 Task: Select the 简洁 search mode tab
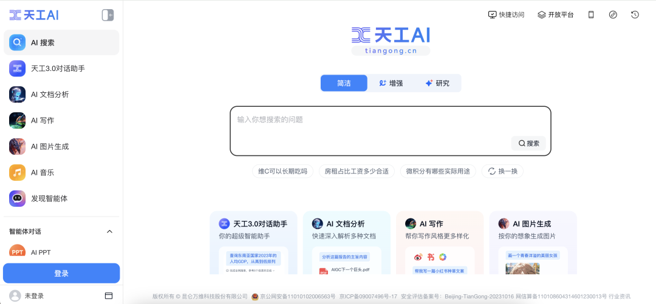coord(344,83)
